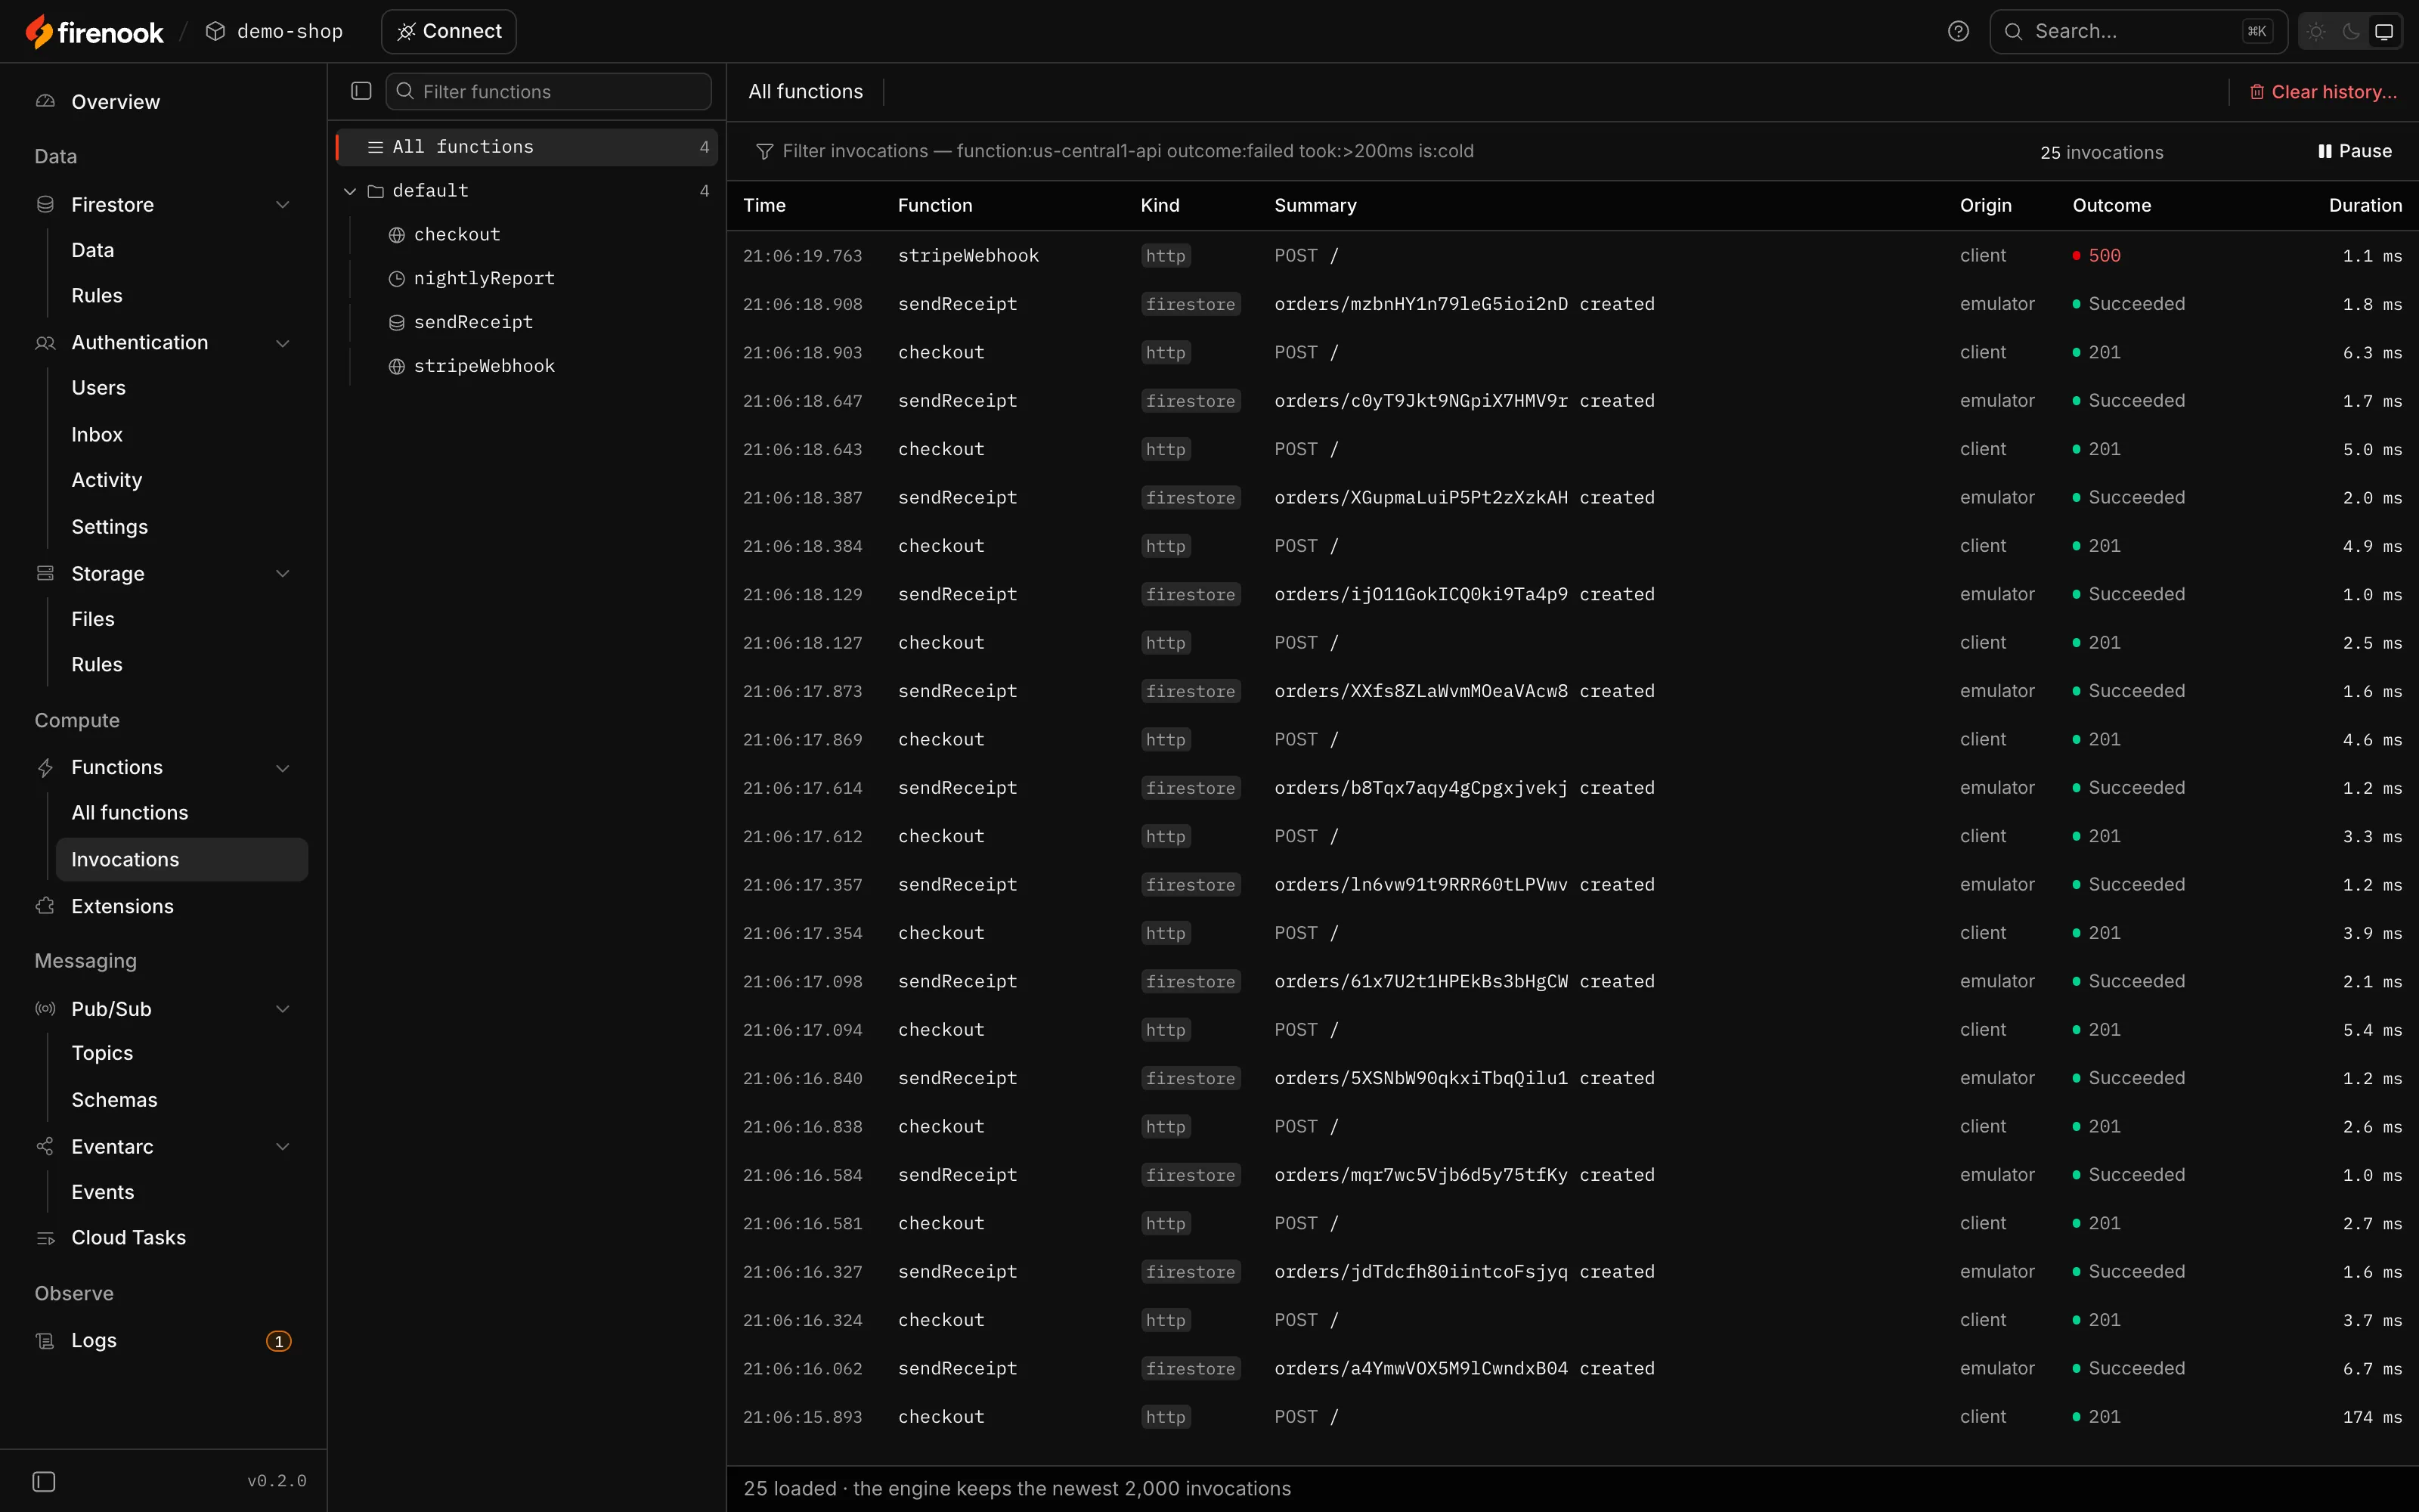Collapse the Storage section chevron
The height and width of the screenshot is (1512, 2419).
(x=283, y=574)
